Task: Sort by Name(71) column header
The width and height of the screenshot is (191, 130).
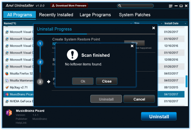Action: pyautogui.click(x=10, y=23)
